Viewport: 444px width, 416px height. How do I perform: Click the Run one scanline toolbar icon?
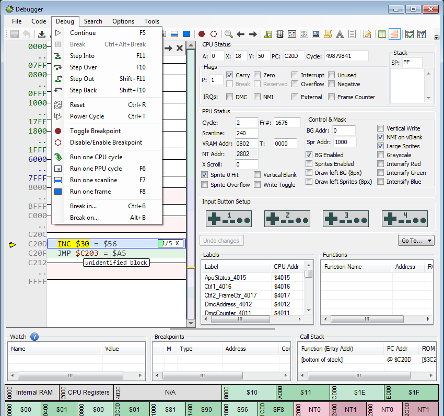(174, 34)
